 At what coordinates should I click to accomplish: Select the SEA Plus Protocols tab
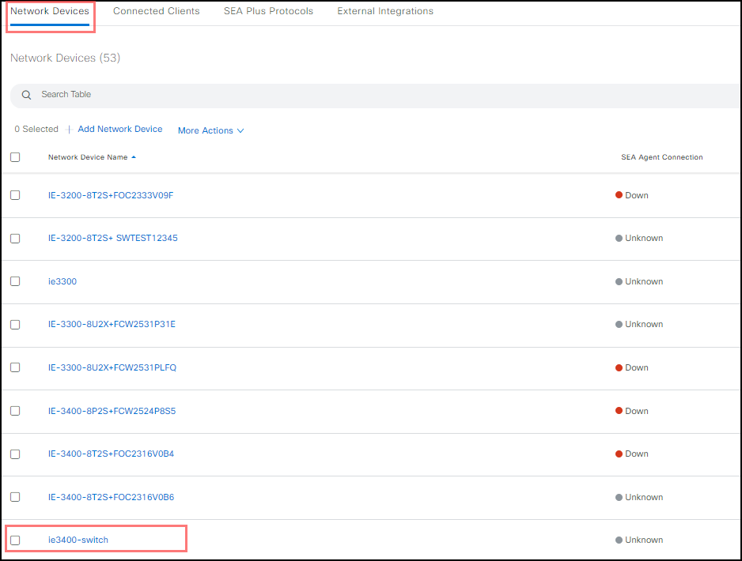pos(268,11)
